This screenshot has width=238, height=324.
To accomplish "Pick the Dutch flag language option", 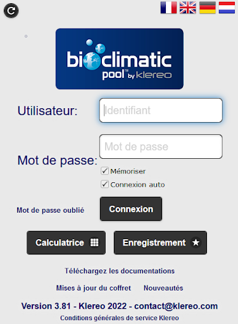I will pos(227,8).
